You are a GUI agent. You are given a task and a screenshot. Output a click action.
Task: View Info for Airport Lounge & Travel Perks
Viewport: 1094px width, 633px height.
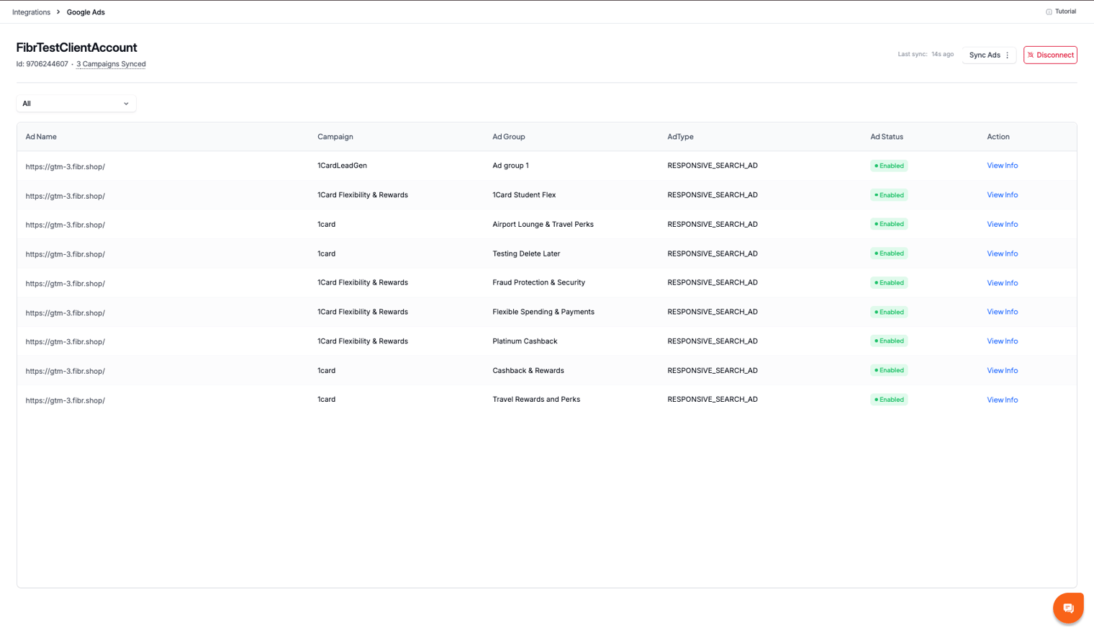[1002, 225]
